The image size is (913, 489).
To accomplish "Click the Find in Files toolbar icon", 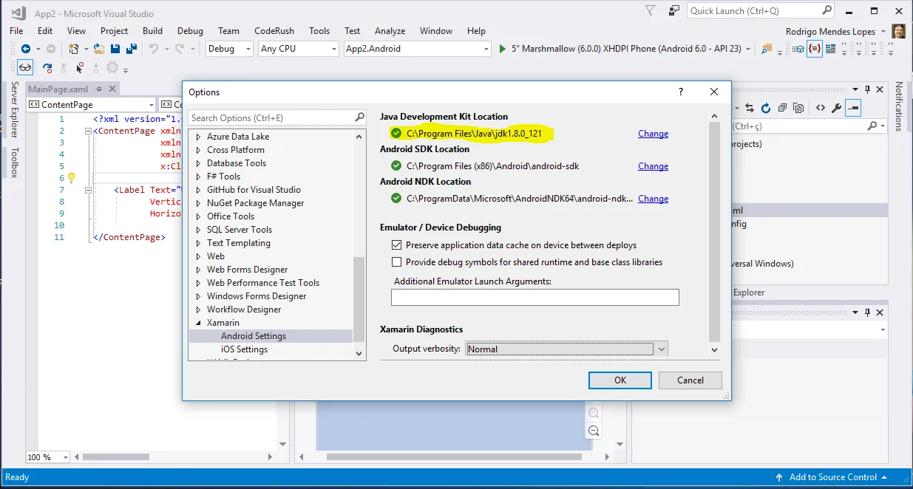I will 767,49.
